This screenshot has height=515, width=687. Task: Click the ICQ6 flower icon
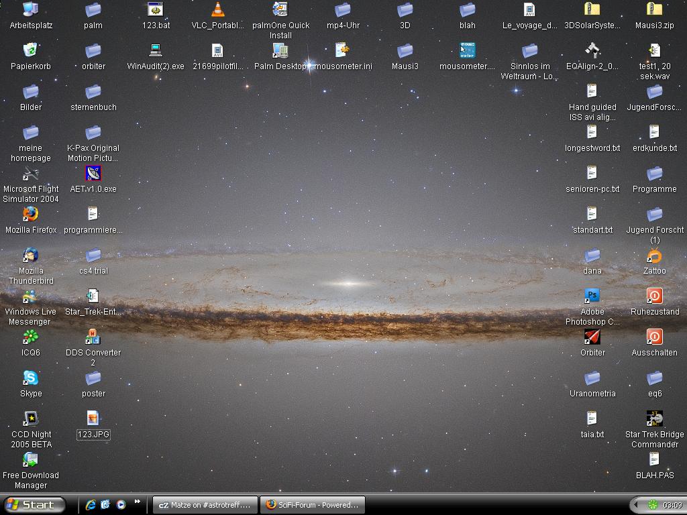pyautogui.click(x=30, y=337)
